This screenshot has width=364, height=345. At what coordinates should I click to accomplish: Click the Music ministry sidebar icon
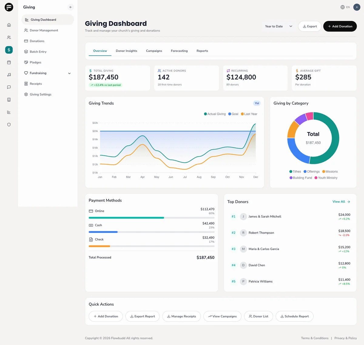click(x=9, y=75)
